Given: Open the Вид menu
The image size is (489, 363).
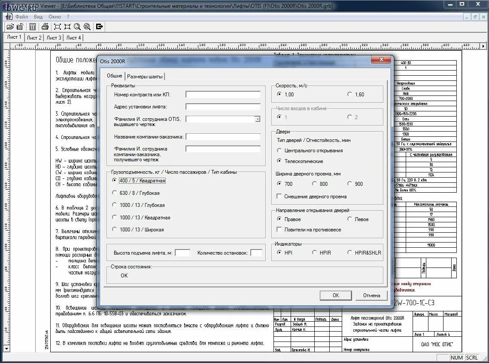Looking at the screenshot, I should coord(38,17).
